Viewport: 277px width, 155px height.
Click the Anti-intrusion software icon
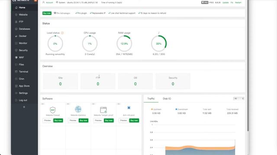pos(129,108)
